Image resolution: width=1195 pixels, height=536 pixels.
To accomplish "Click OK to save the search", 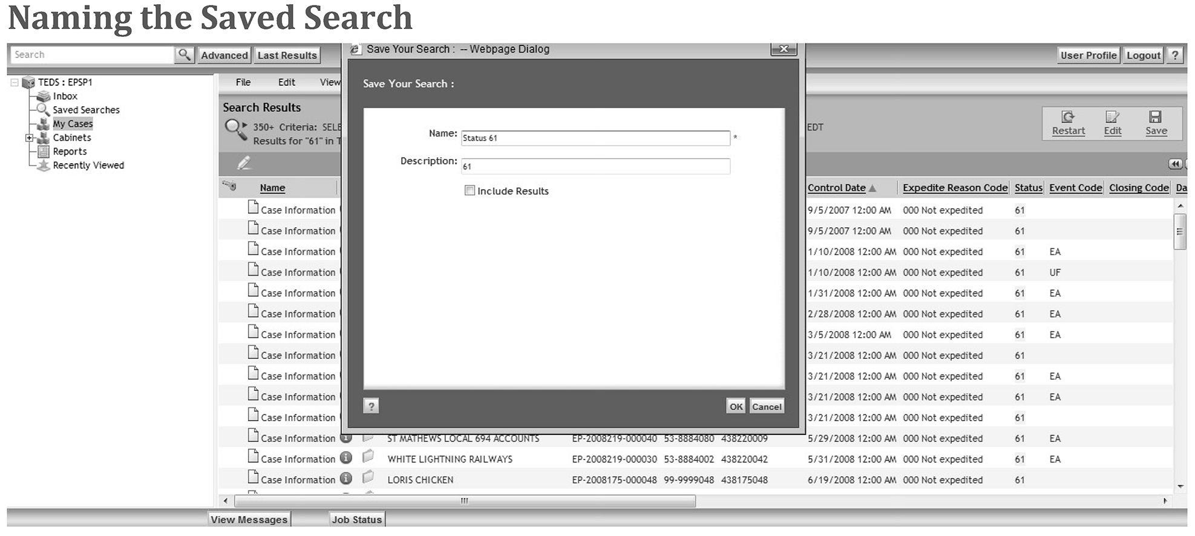I will click(x=736, y=407).
